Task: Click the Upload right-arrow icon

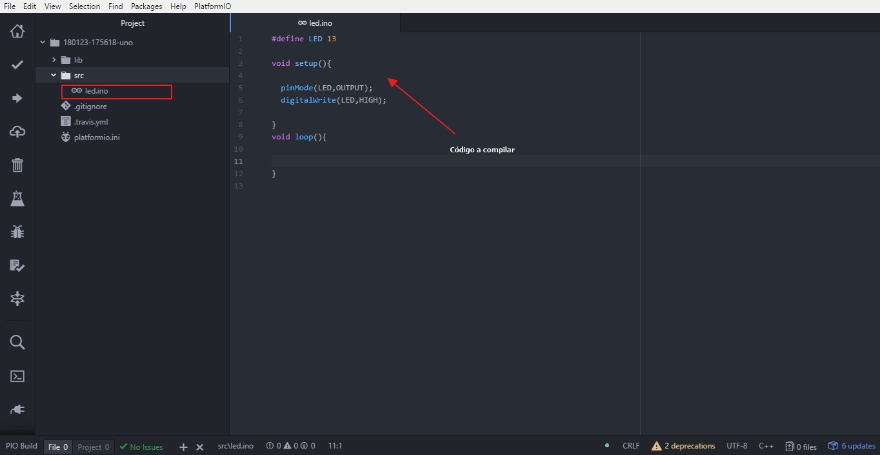Action: (17, 98)
